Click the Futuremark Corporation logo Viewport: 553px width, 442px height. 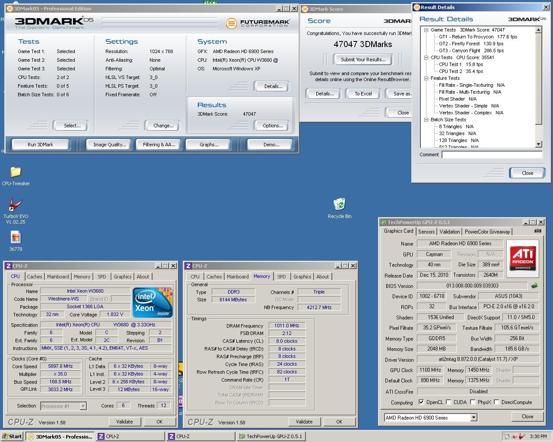pos(258,23)
